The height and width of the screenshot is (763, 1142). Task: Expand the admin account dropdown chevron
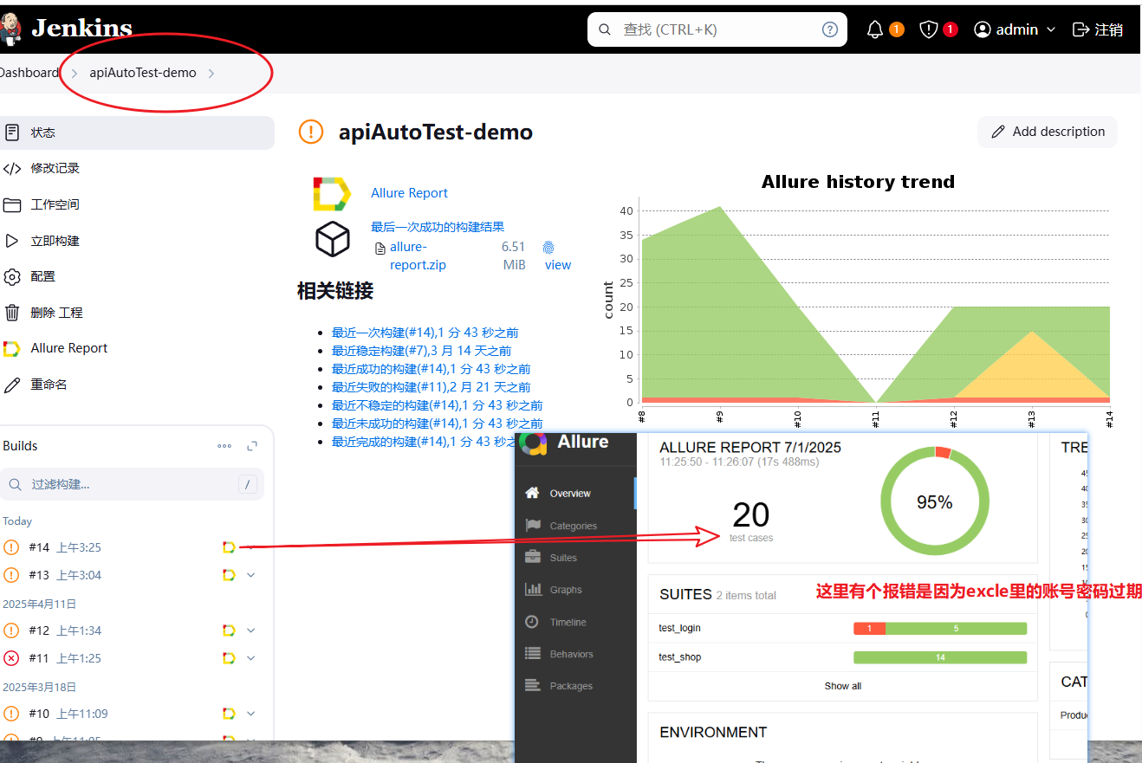(1051, 29)
